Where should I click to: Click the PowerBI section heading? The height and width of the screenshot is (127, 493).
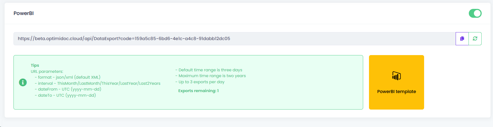(24, 13)
